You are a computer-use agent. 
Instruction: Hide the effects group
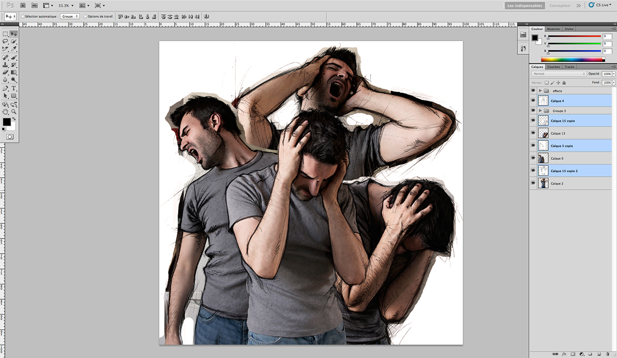[533, 90]
